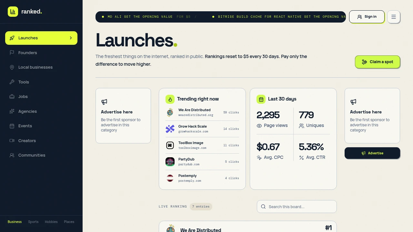Select the Business tab

click(x=15, y=222)
